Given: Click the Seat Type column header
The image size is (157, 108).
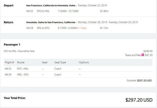Looking at the screenshot, I should 60,63.
